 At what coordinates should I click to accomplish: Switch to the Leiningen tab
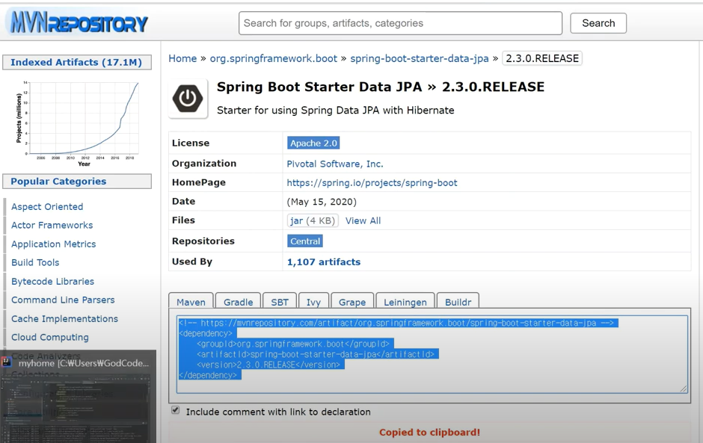pyautogui.click(x=405, y=302)
